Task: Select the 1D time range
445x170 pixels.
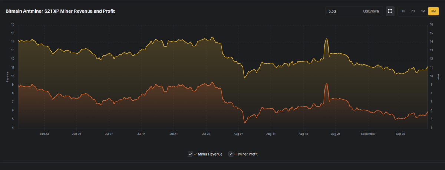Action: pos(403,11)
